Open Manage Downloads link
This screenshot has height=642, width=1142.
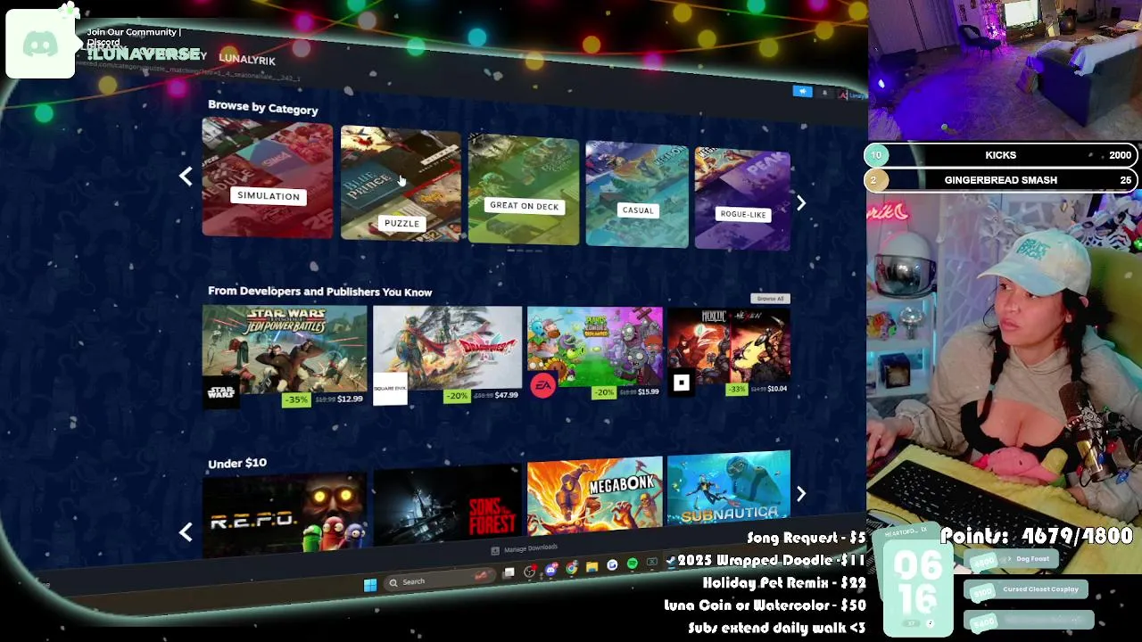click(530, 548)
